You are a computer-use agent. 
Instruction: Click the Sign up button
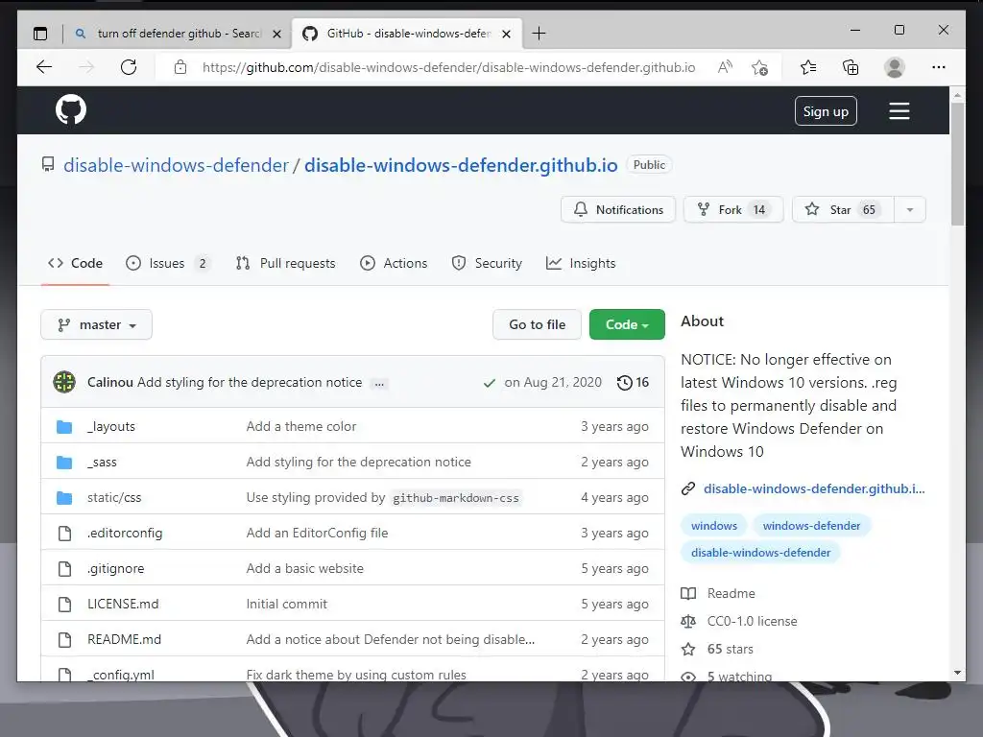point(826,111)
